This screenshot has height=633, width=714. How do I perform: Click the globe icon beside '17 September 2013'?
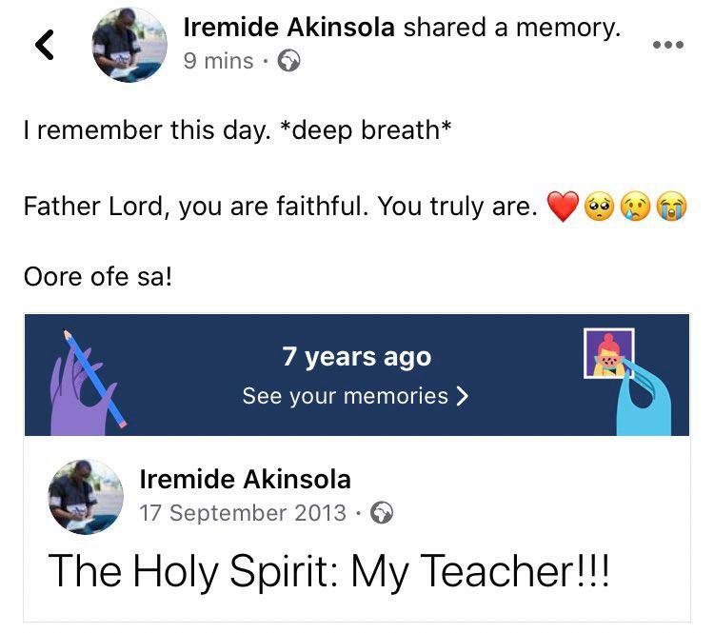382,513
